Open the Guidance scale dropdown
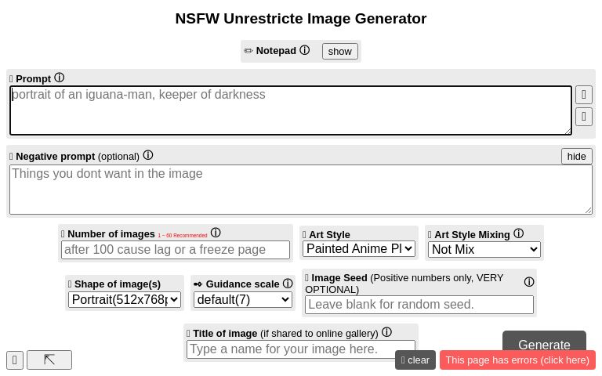 coord(243,299)
